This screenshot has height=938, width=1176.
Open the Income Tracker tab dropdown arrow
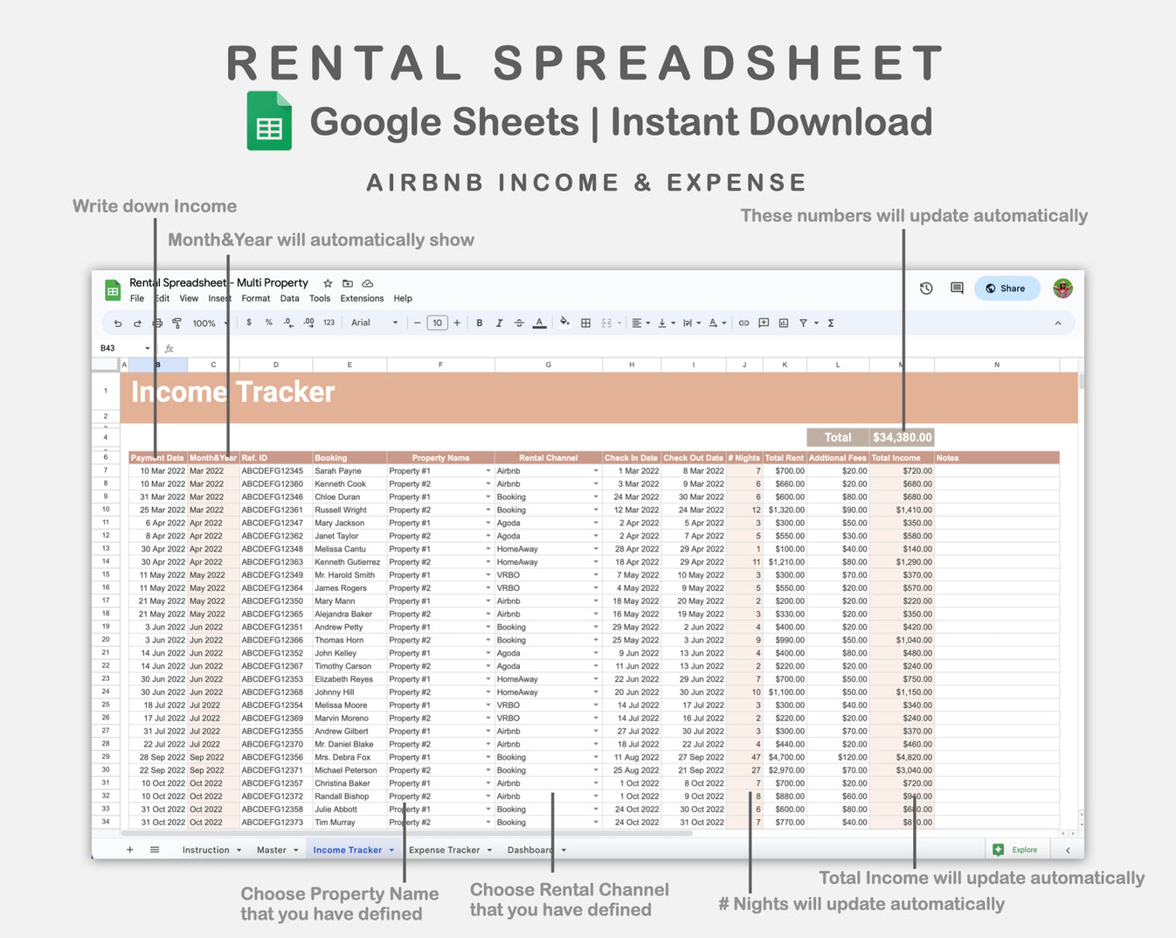(391, 849)
